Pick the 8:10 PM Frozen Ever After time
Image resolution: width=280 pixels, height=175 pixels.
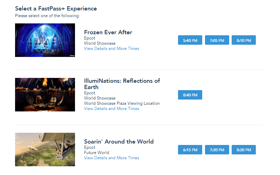pyautogui.click(x=244, y=40)
